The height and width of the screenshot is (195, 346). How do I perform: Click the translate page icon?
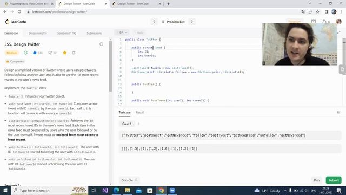click(303, 12)
